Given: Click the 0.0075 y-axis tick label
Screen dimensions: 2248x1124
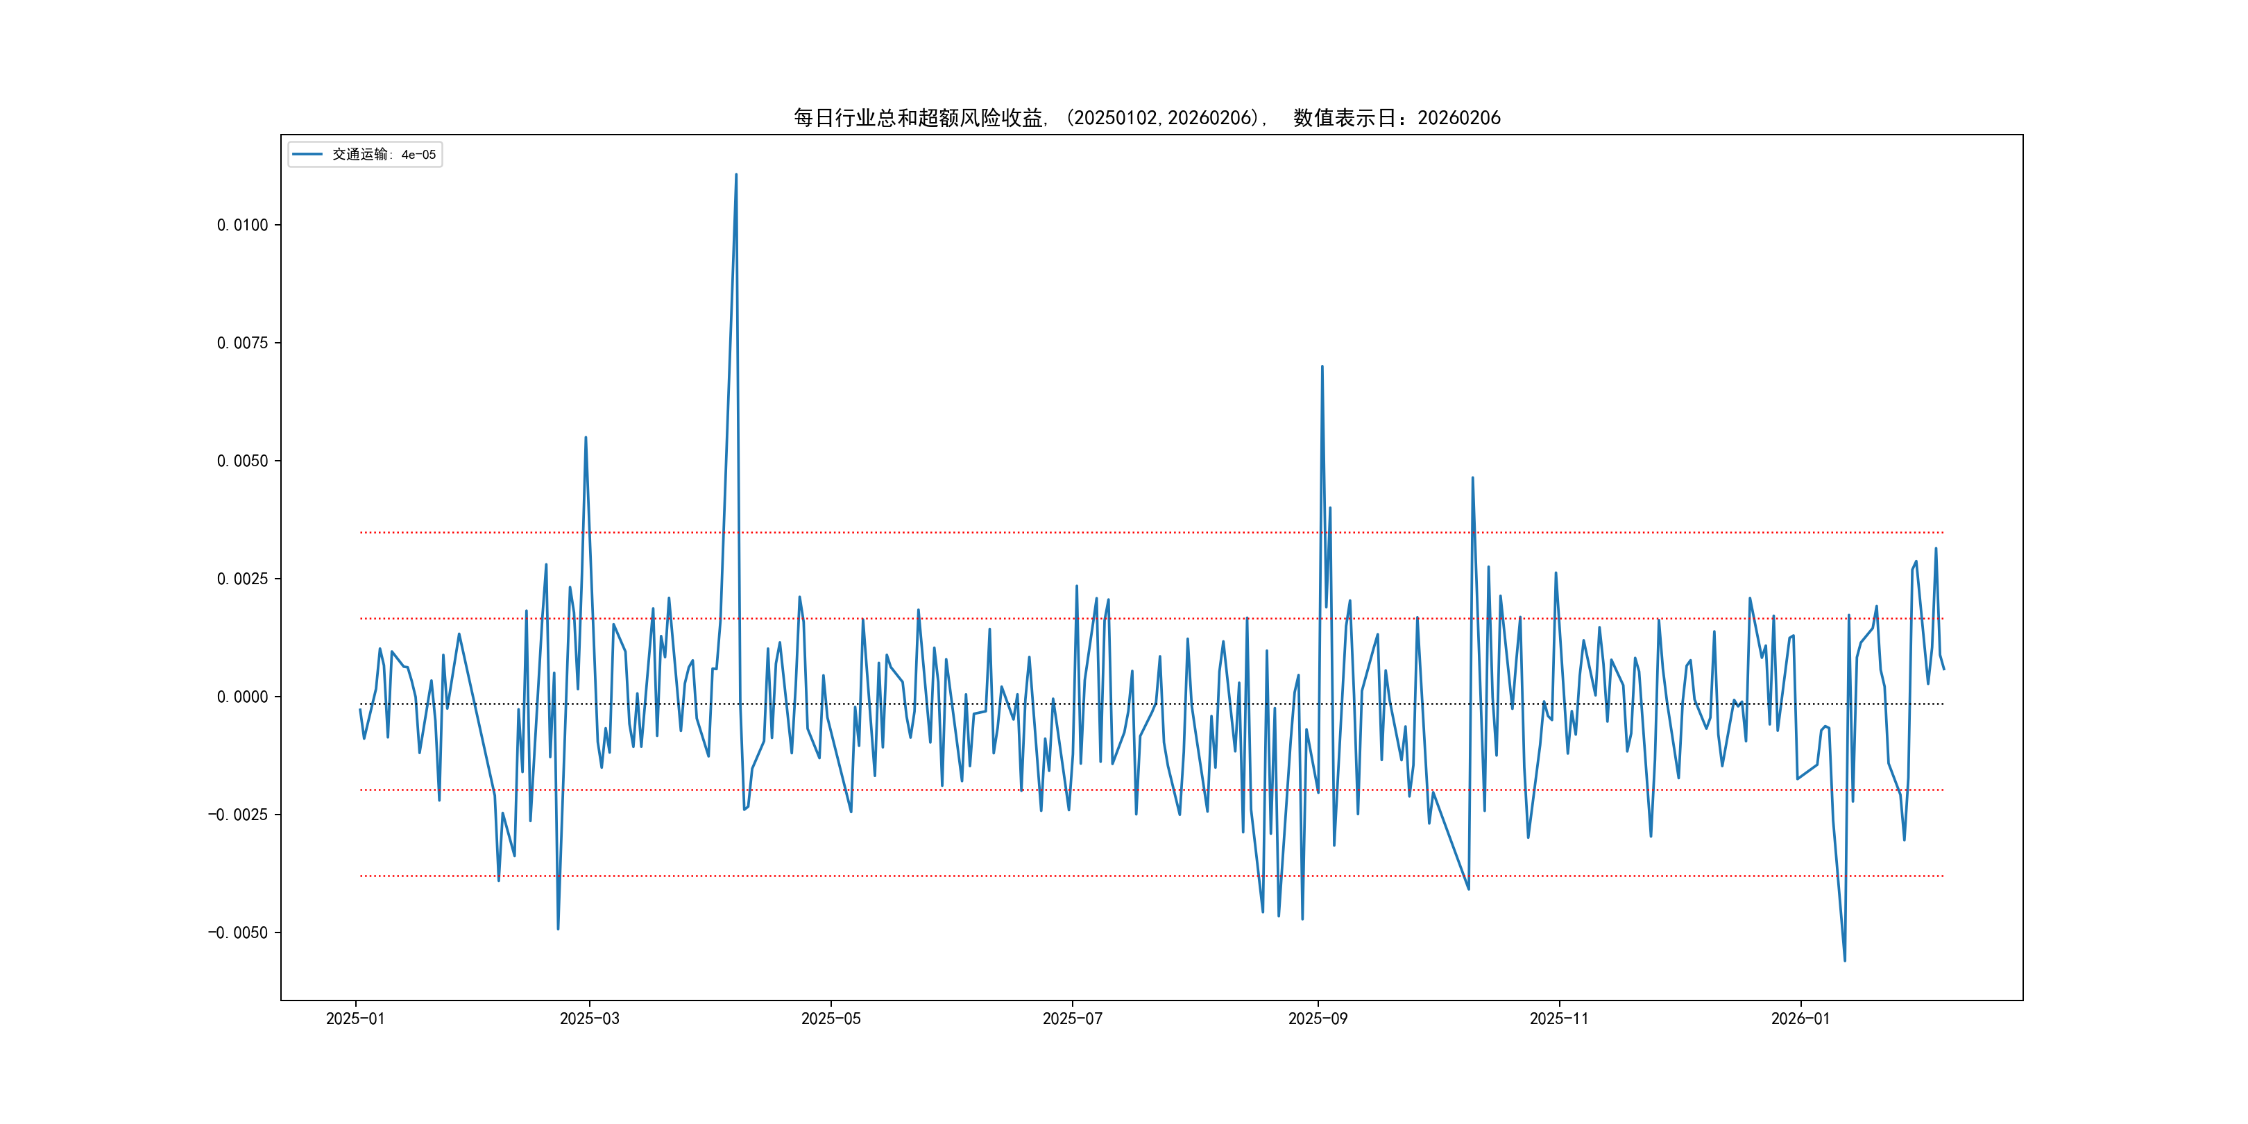Looking at the screenshot, I should coord(243,343).
